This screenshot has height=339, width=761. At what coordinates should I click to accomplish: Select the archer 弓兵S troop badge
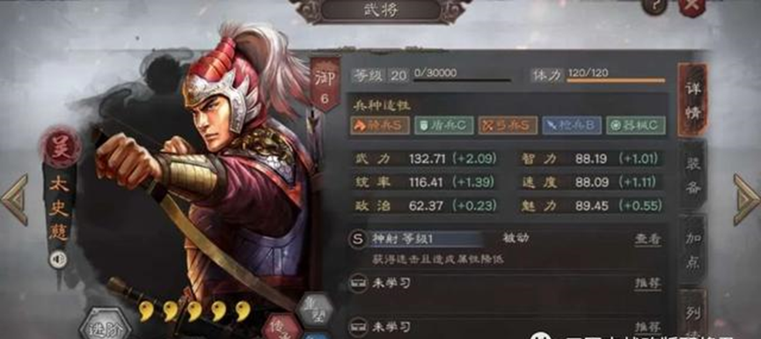click(508, 125)
